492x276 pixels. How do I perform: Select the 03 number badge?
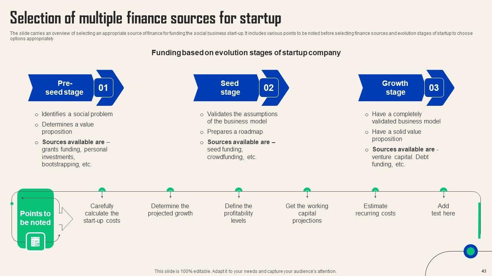(x=434, y=88)
